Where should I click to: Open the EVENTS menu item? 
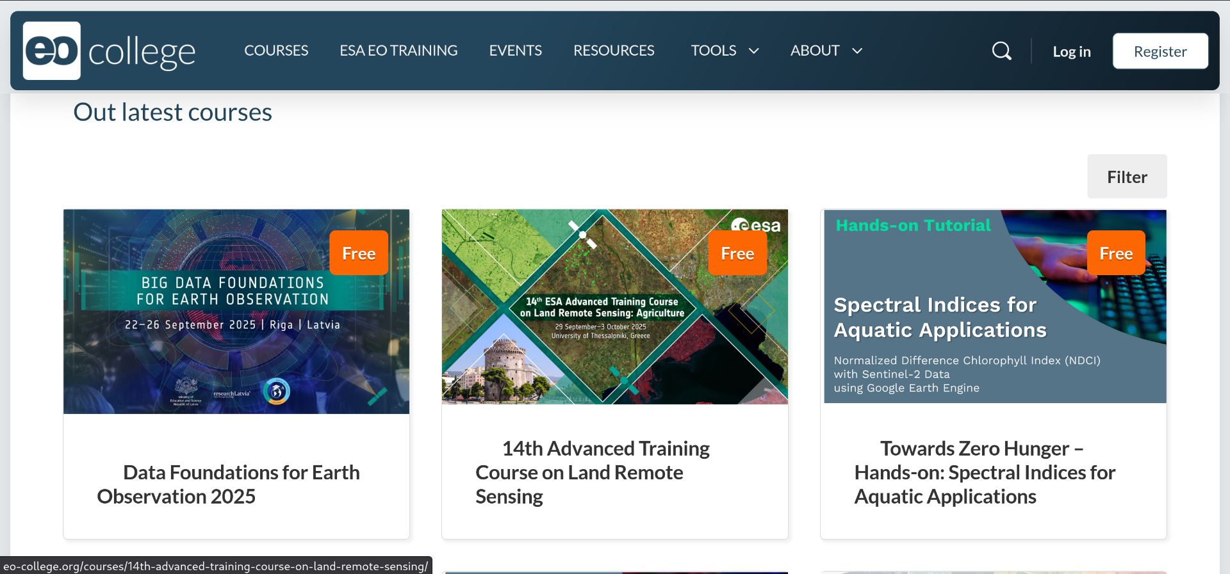(515, 51)
